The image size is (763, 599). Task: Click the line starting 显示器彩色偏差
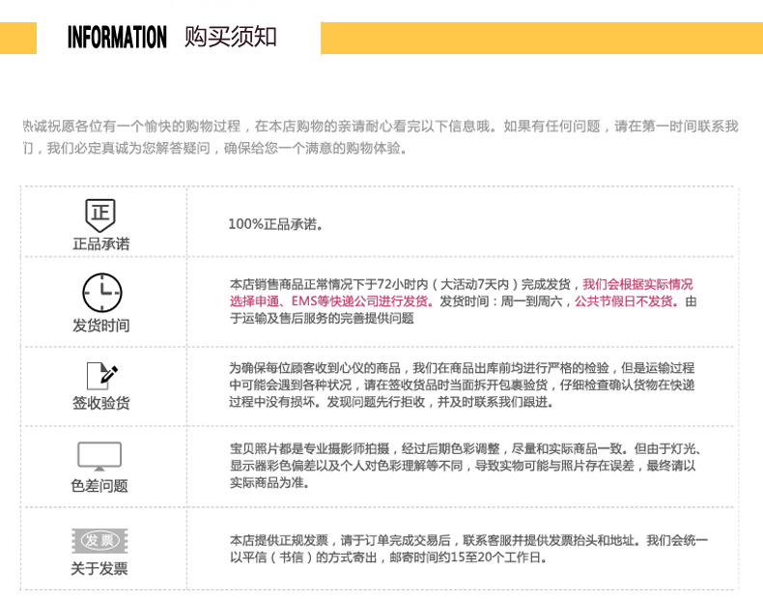tap(463, 466)
